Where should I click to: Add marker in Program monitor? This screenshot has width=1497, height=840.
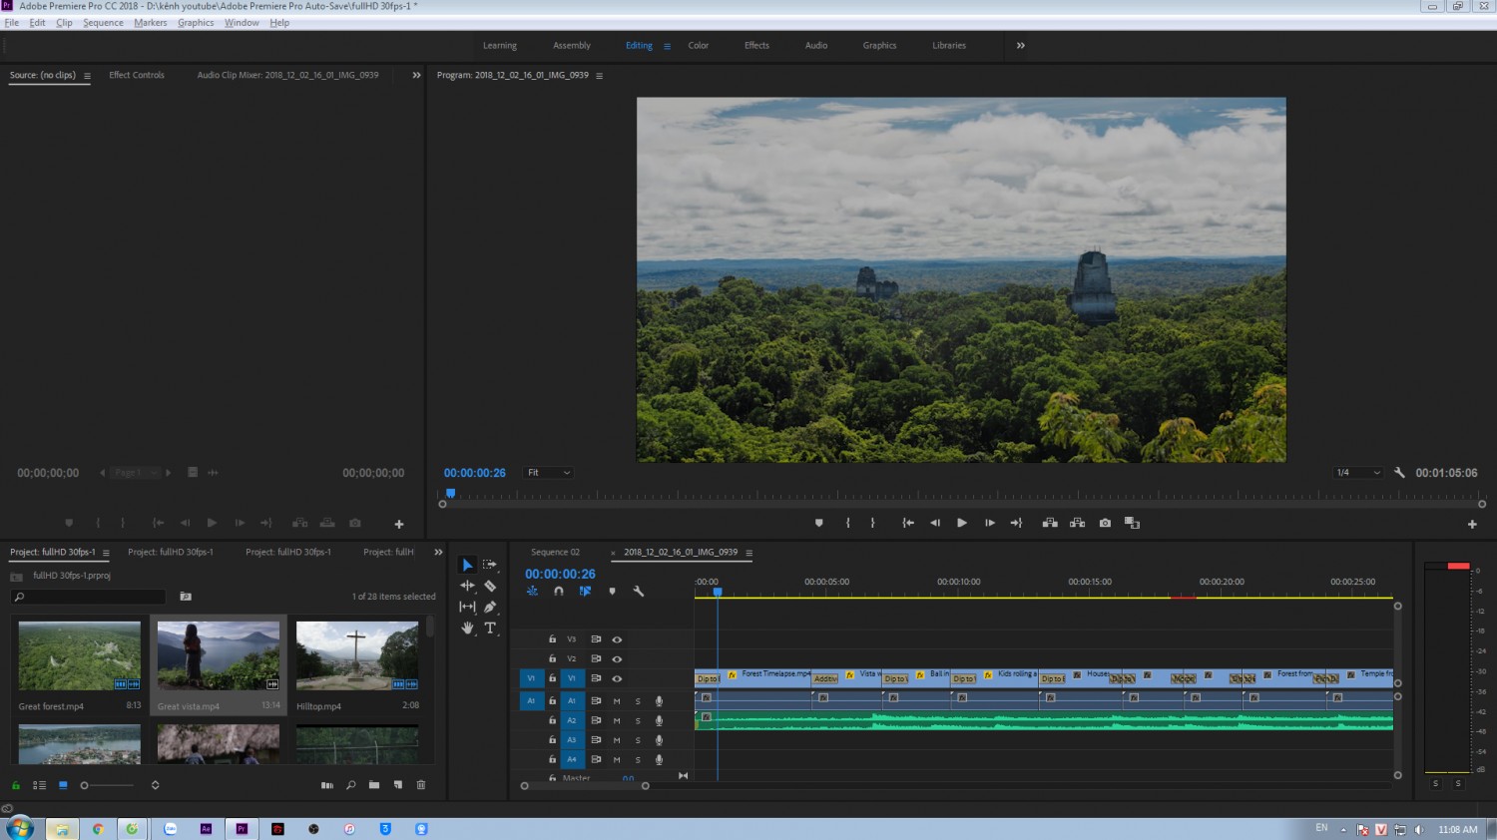click(819, 523)
